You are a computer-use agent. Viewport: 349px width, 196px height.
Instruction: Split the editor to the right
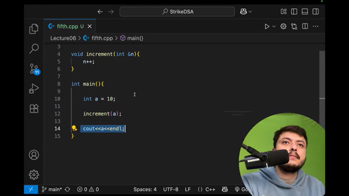pyautogui.click(x=305, y=26)
